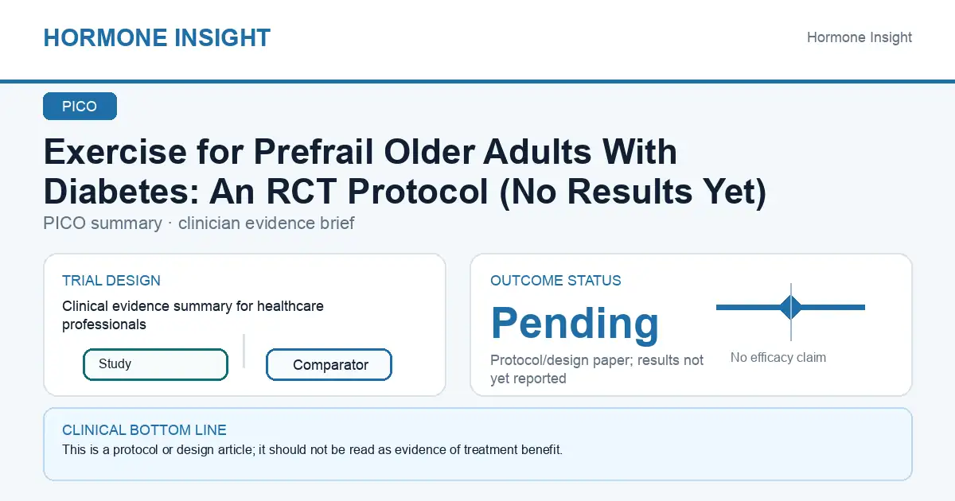This screenshot has height=501, width=955.
Task: Click the Study pill button
Action: (155, 364)
